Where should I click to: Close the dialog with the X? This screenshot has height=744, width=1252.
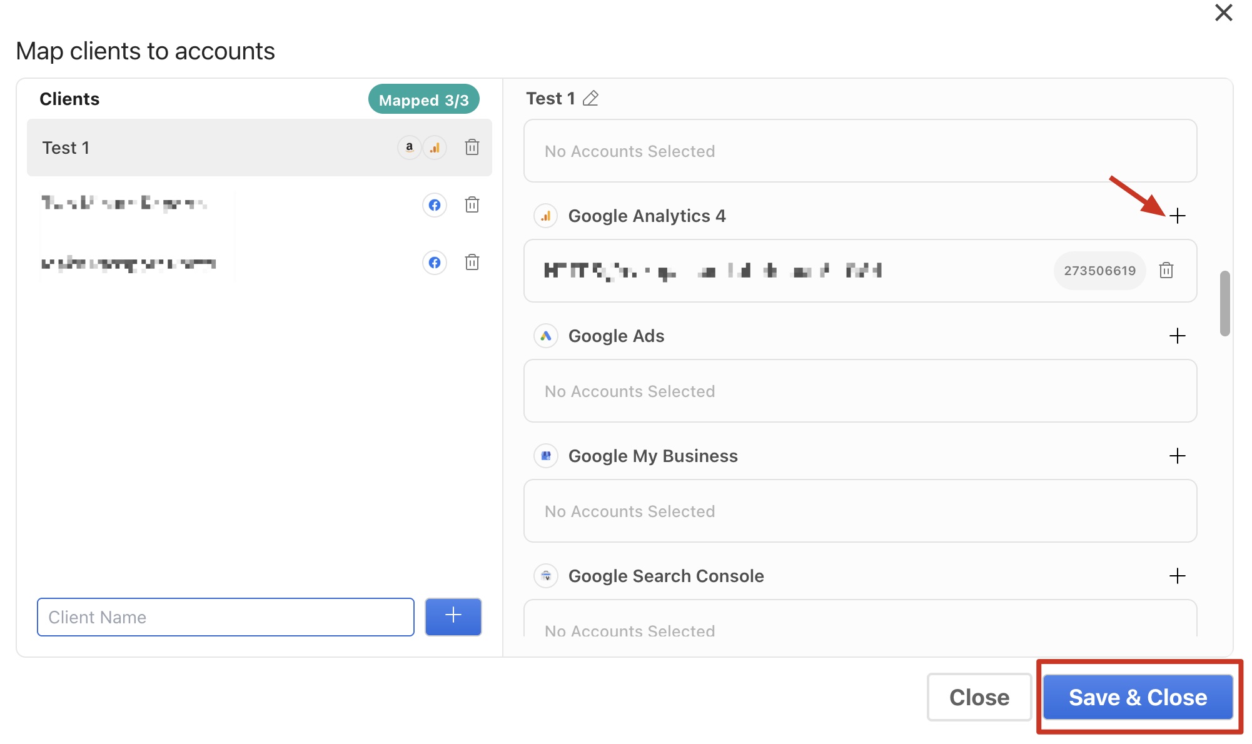[x=1223, y=13]
